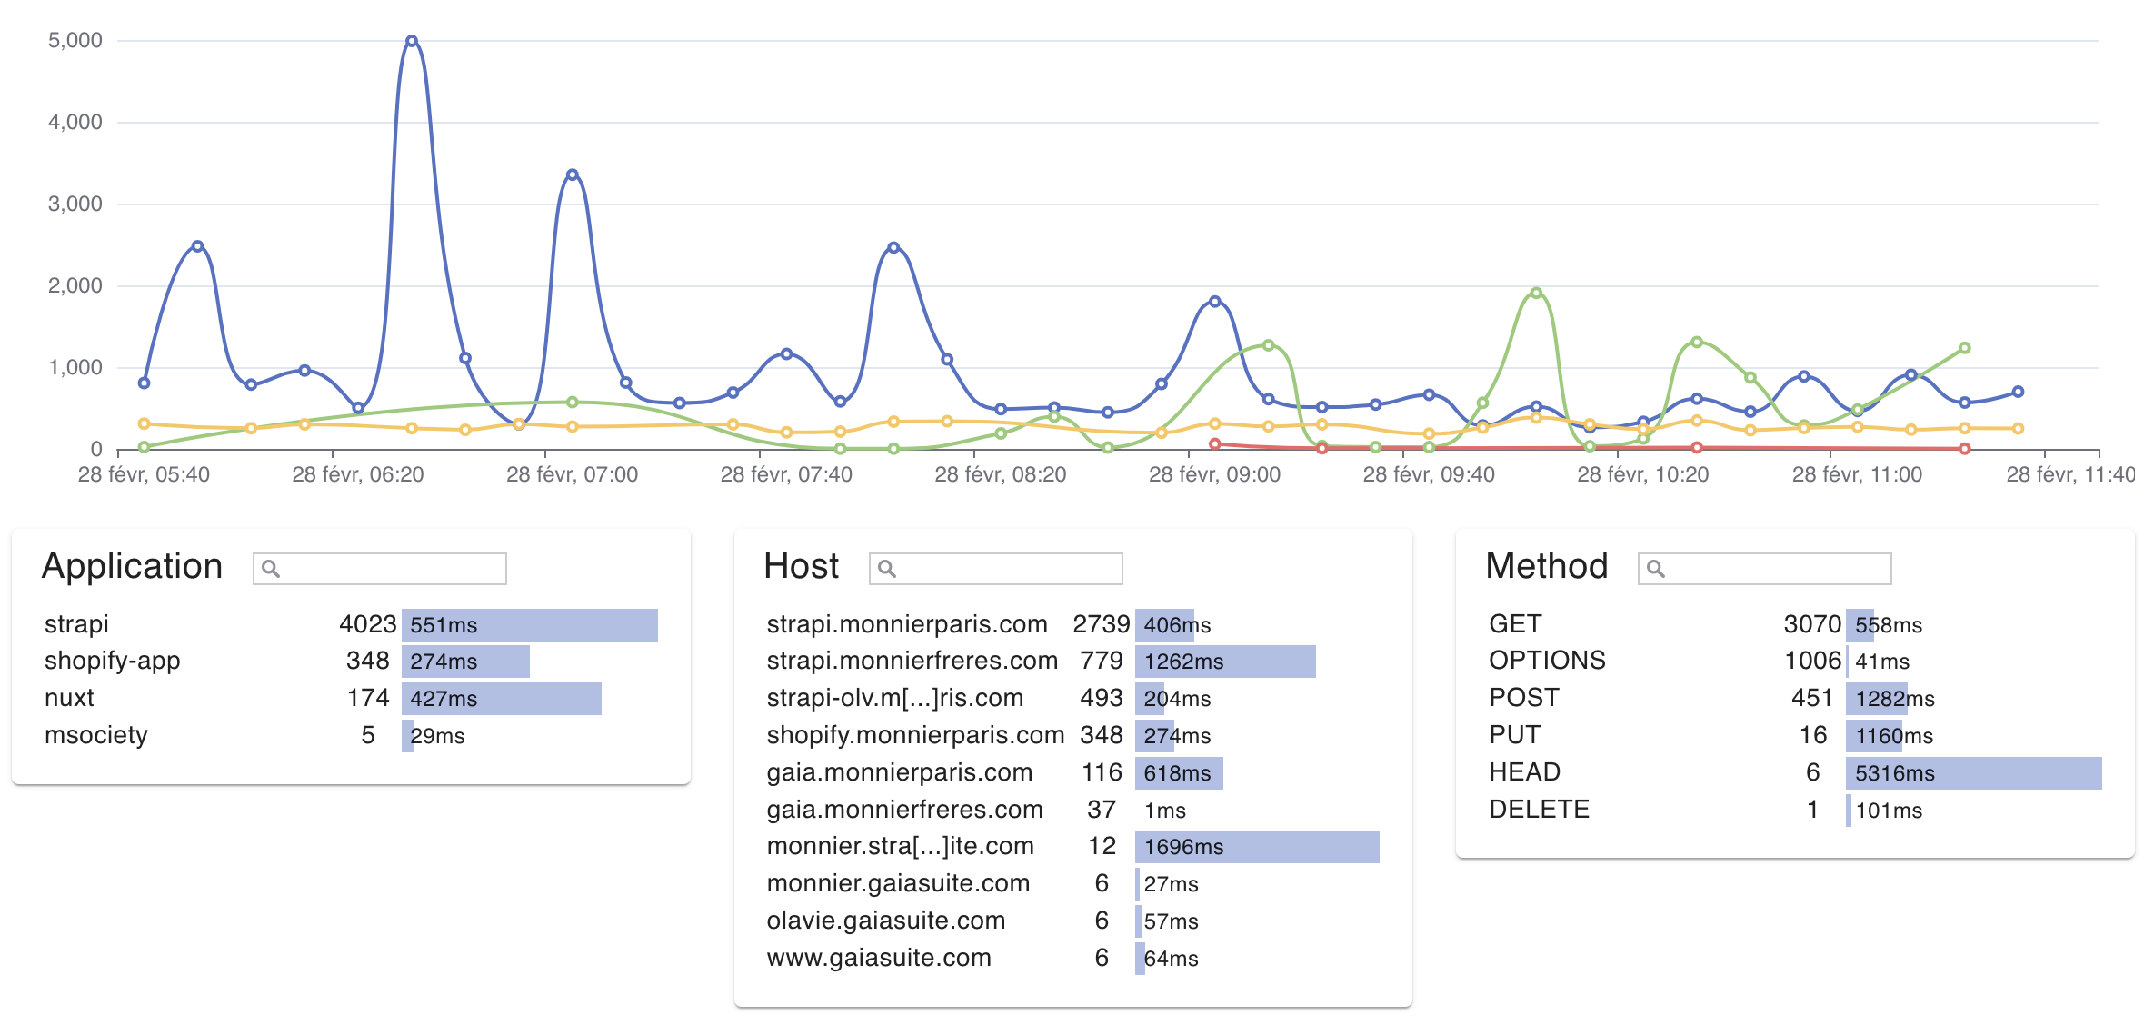Filter by host strapi-olv.m[...]ris.com
This screenshot has width=2154, height=1025.
[x=1072, y=698]
